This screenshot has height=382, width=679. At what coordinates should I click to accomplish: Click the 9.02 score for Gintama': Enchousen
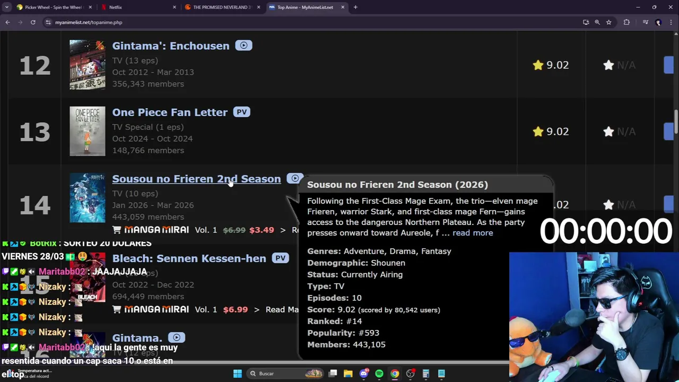pyautogui.click(x=558, y=65)
